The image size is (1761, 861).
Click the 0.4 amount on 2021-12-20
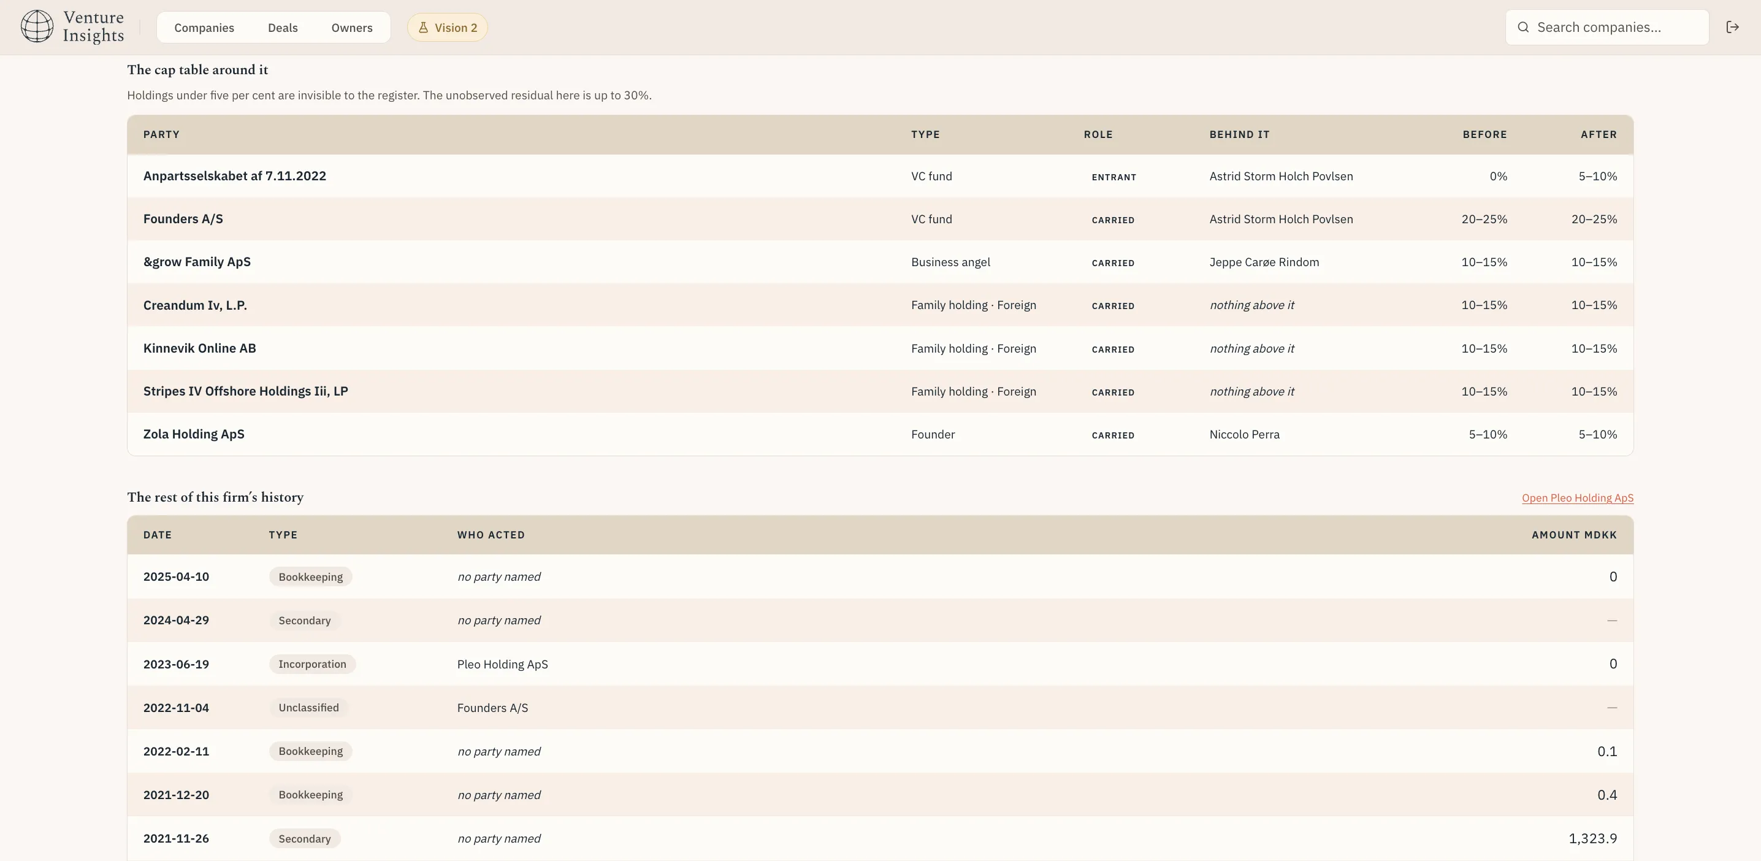[x=1606, y=795]
